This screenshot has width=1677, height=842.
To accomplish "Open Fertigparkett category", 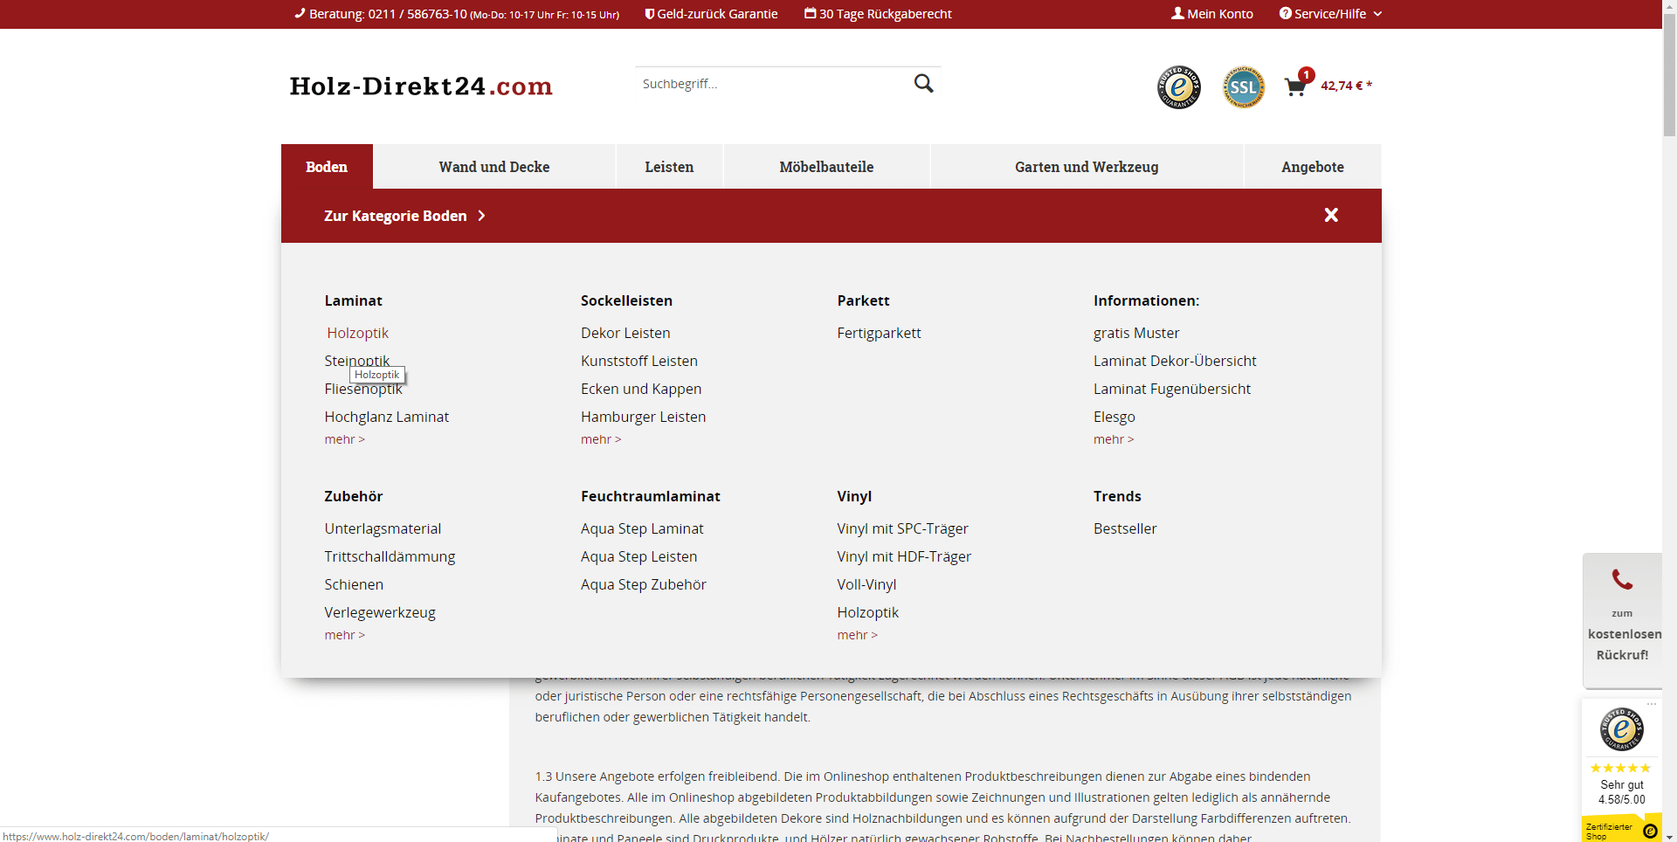I will (x=879, y=333).
